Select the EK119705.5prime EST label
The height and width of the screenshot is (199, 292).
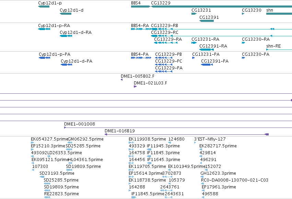tap(147, 167)
